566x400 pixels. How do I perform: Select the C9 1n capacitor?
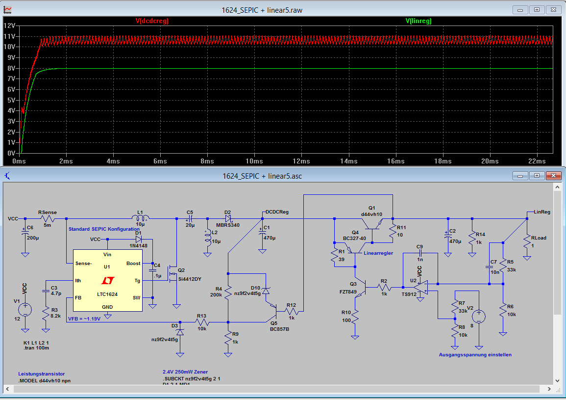tap(420, 253)
